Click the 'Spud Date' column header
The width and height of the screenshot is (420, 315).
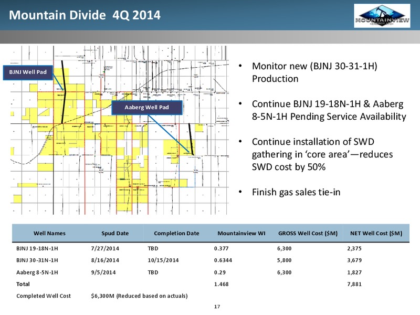[x=115, y=233]
